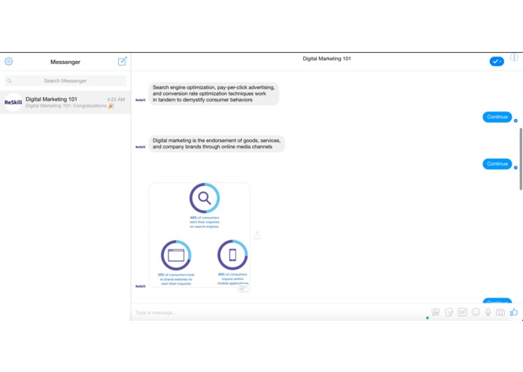Click the partially visible Continue button at bottom

pos(497,301)
